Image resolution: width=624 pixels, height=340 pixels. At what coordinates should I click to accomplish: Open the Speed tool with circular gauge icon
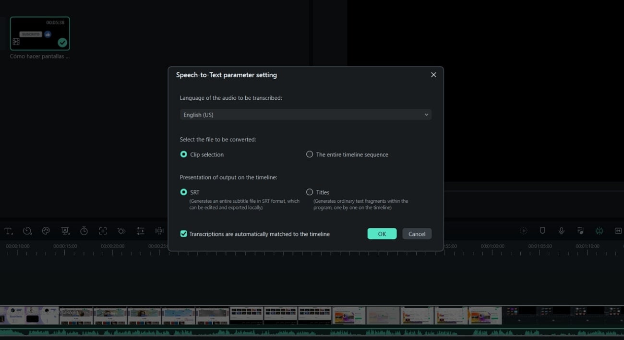click(x=27, y=231)
